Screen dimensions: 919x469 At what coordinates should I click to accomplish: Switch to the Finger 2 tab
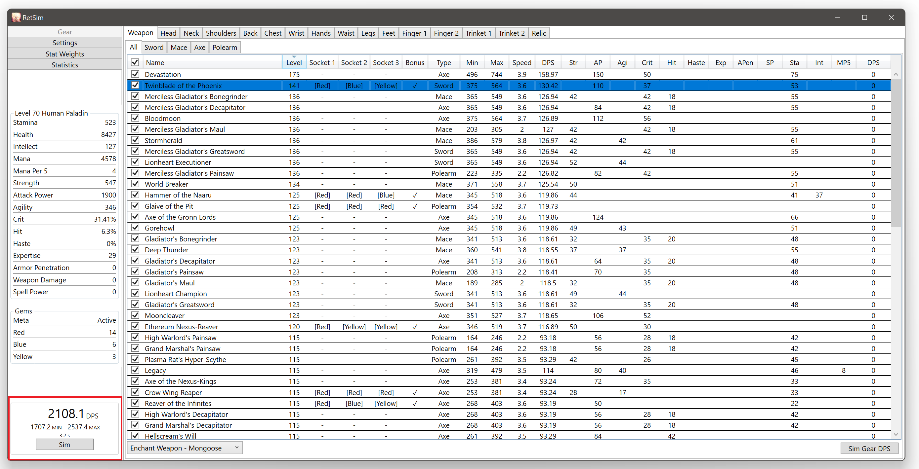pos(446,33)
